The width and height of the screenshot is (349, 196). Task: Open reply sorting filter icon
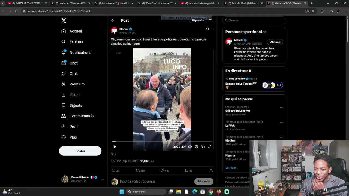click(210, 20)
